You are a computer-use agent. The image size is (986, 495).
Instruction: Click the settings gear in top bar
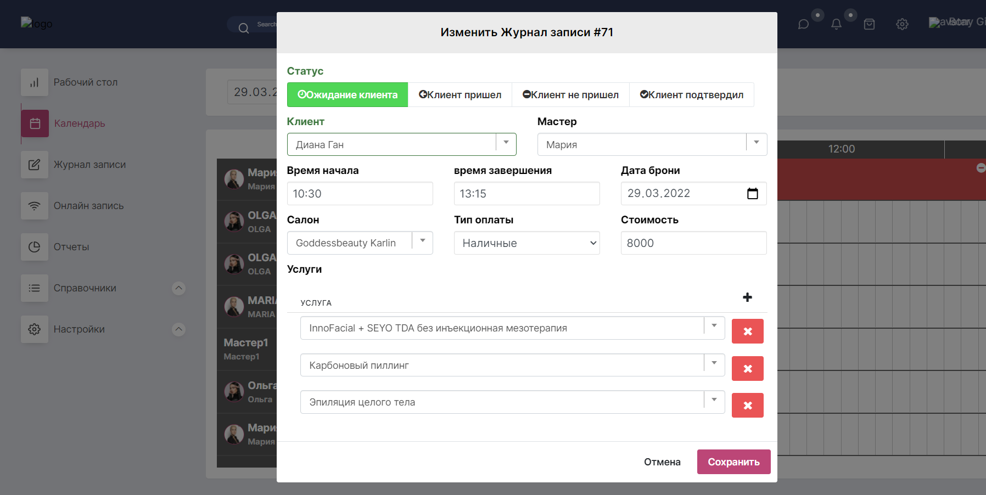point(902,24)
